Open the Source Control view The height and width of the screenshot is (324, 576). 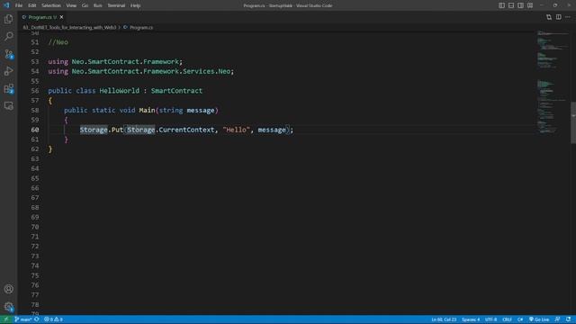[8, 54]
